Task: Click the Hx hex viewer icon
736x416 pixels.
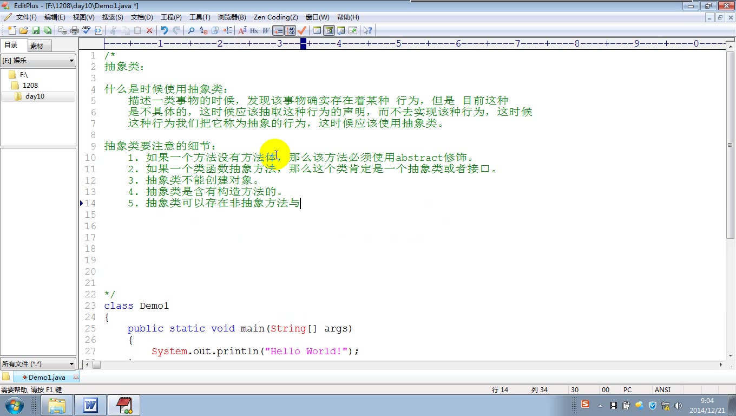Action: 254,30
